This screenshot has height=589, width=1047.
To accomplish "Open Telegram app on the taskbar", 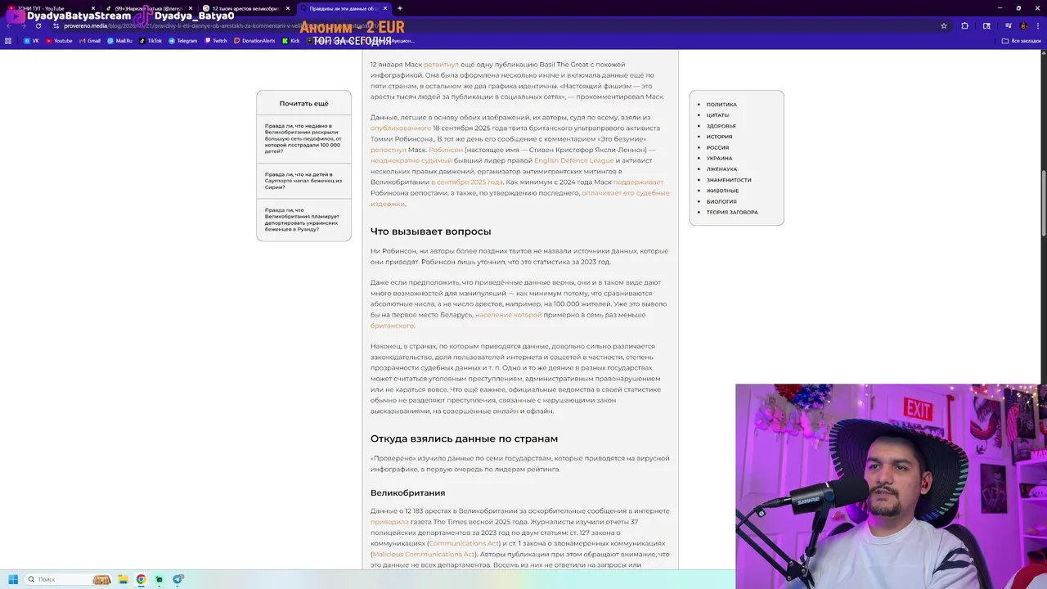I will coord(177,579).
